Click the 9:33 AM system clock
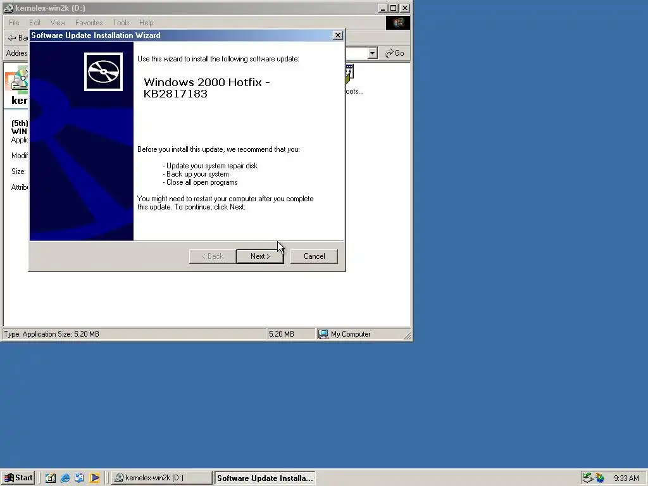The image size is (648, 486). (626, 478)
